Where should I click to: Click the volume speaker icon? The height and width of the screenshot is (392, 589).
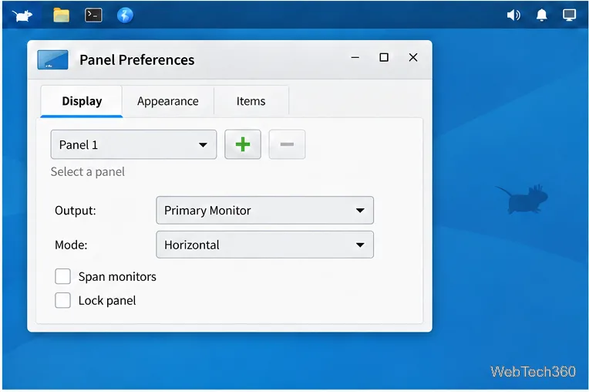[513, 15]
